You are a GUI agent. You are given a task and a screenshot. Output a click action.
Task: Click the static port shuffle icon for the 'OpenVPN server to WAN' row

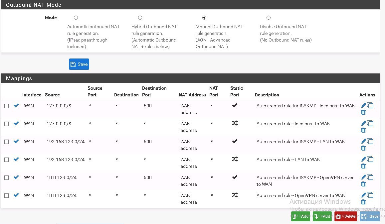[x=235, y=195]
